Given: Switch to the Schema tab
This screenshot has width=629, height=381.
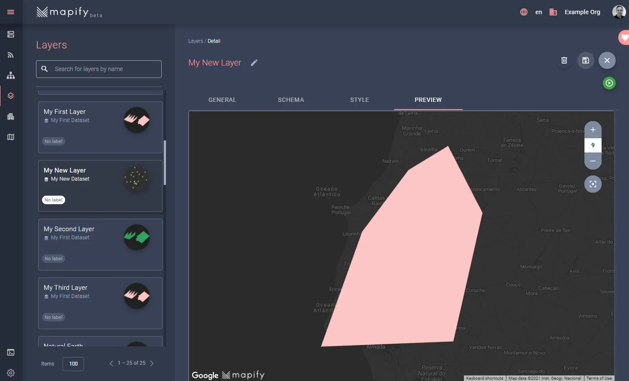Looking at the screenshot, I should point(291,100).
